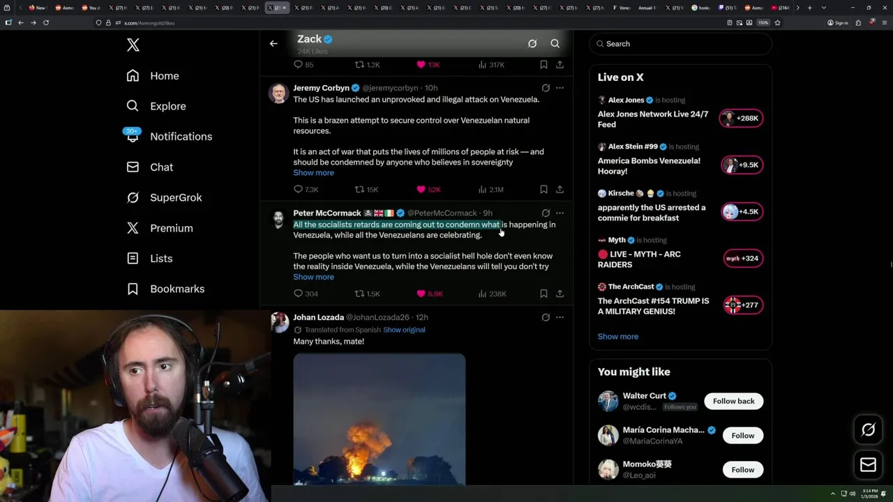This screenshot has width=893, height=502.
Task: Reply to Peter McCormack's post
Action: (x=306, y=294)
